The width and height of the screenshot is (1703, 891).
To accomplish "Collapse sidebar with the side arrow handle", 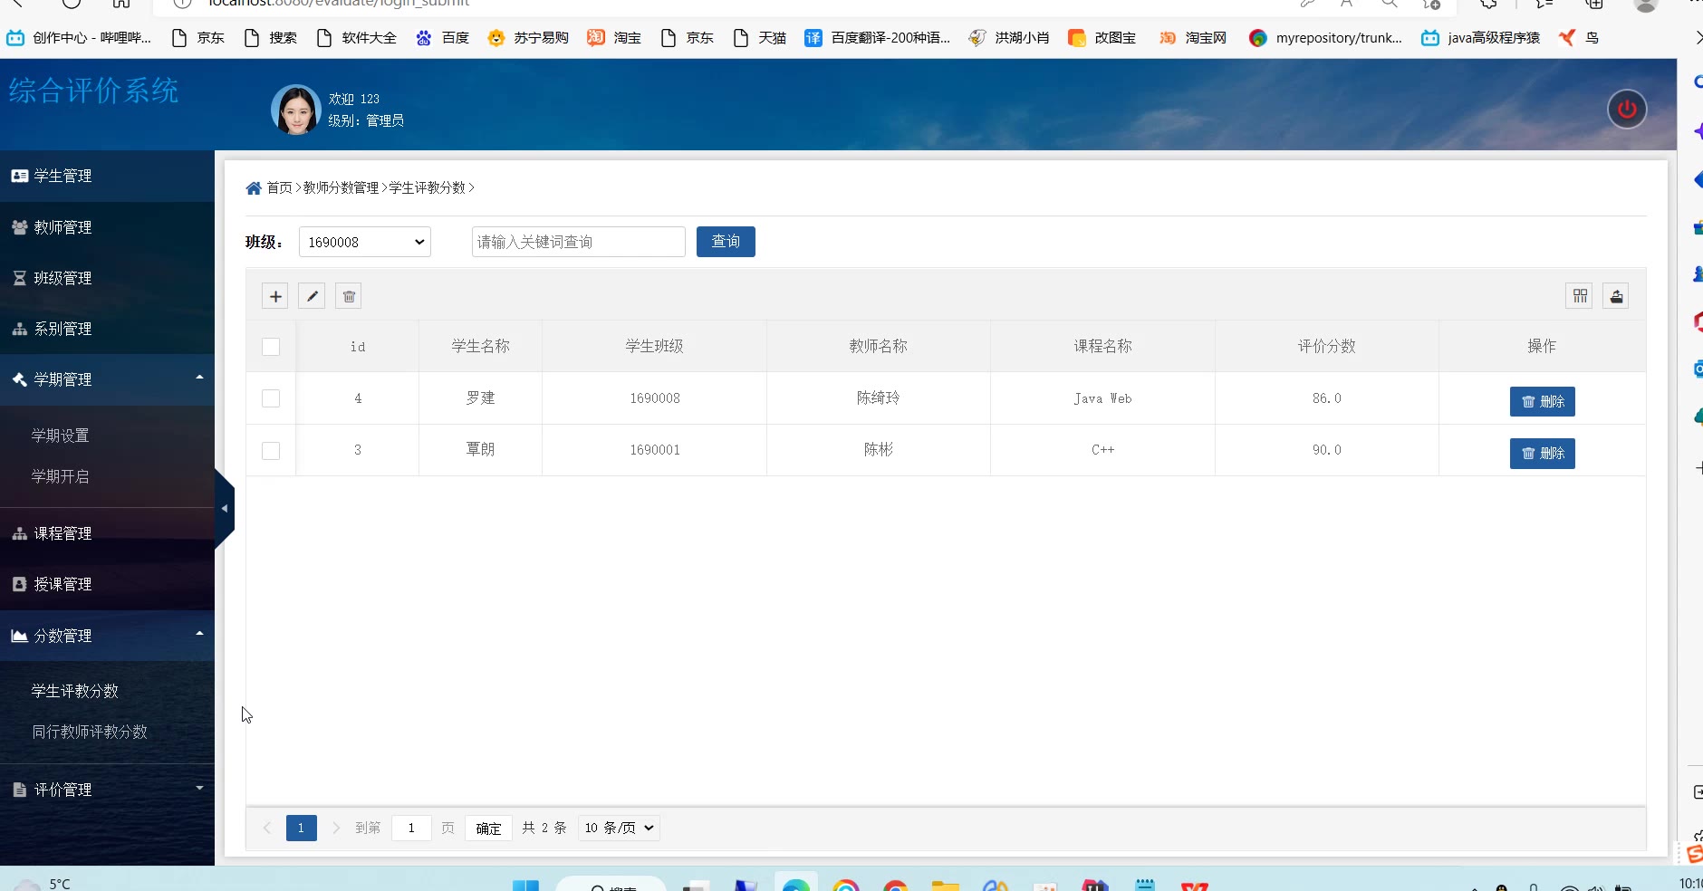I will pyautogui.click(x=224, y=508).
